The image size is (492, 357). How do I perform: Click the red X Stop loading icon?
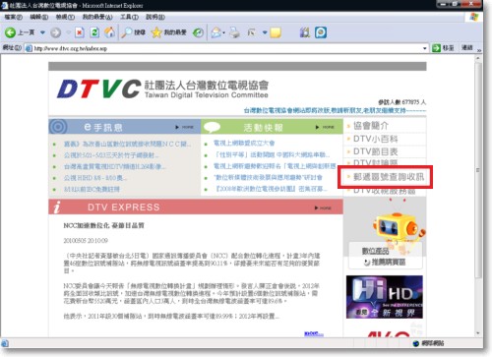pos(80,32)
